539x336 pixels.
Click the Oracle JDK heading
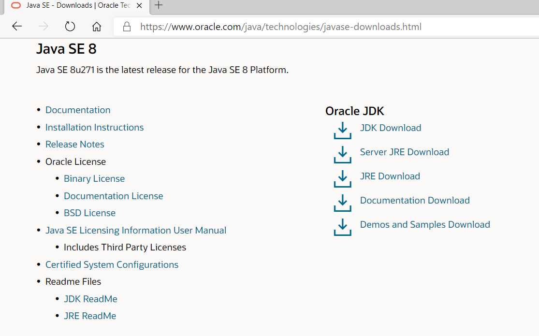pyautogui.click(x=355, y=111)
